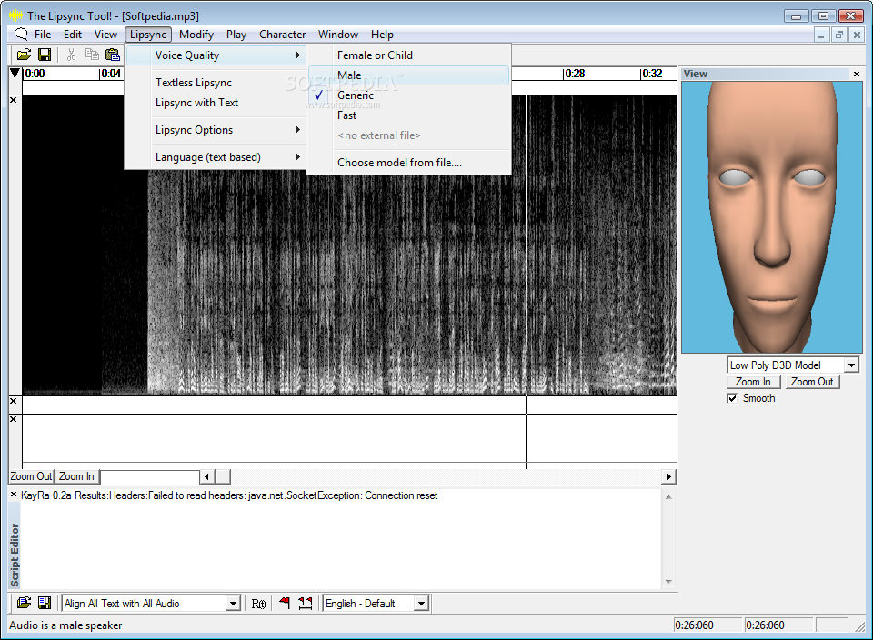
Task: Save the project using the top toolbar disk icon
Action: pos(45,55)
